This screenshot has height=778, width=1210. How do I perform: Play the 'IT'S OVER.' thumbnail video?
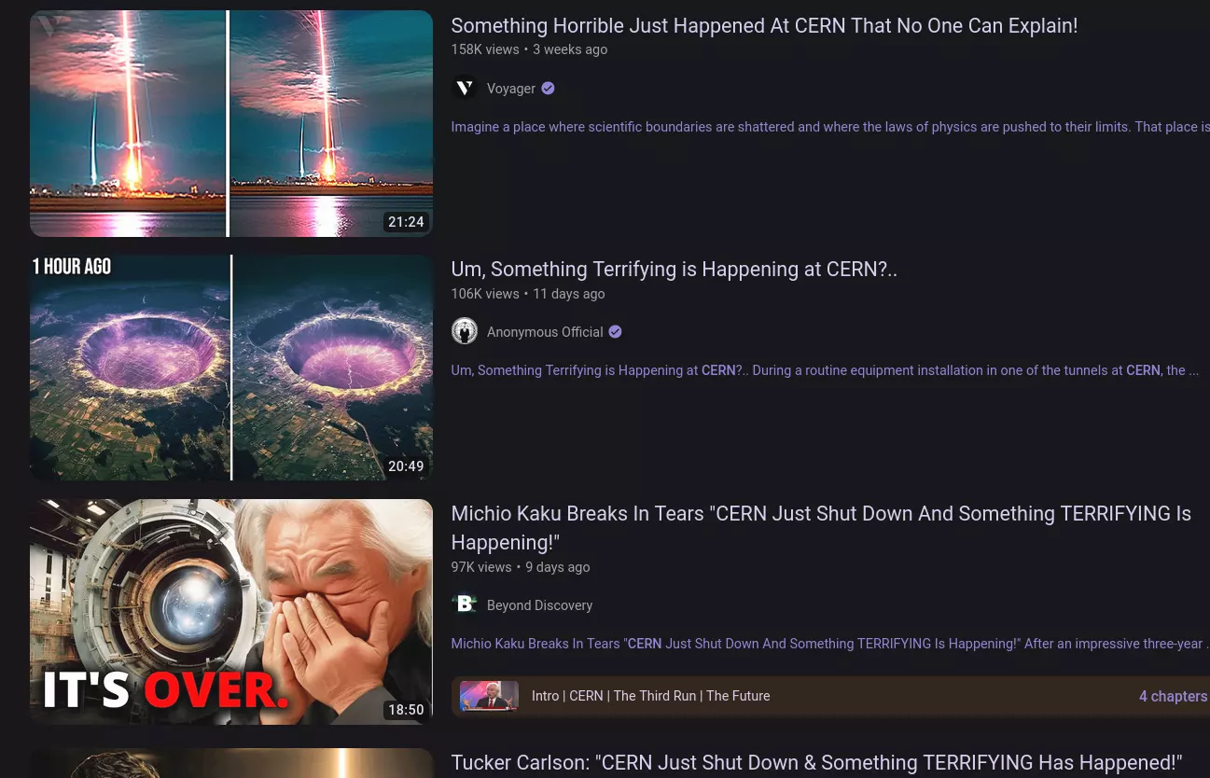pos(231,612)
